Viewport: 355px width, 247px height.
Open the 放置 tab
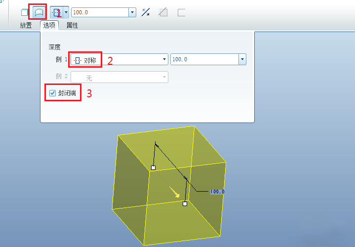coord(26,25)
